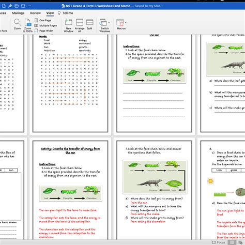Click the new document icon in title bar
The height and width of the screenshot is (245, 245).
(x=4, y=6)
